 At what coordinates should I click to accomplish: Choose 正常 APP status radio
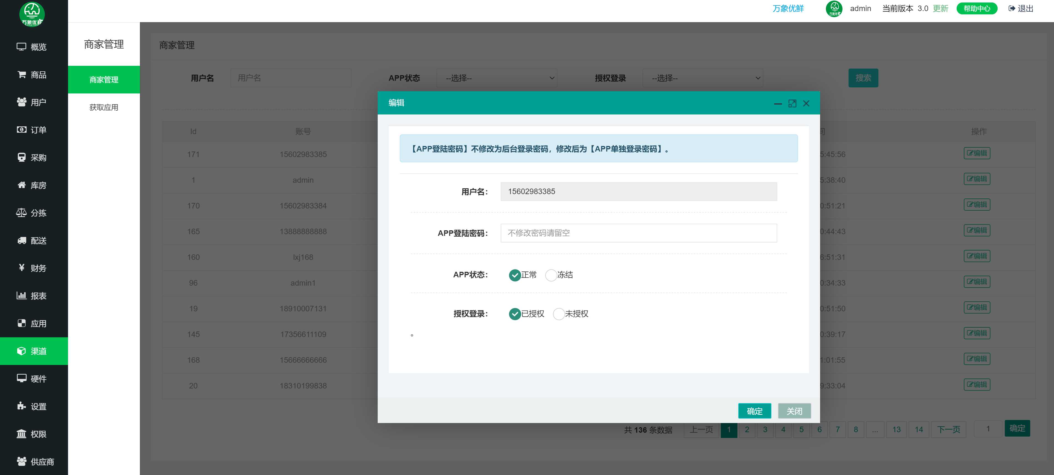(515, 275)
